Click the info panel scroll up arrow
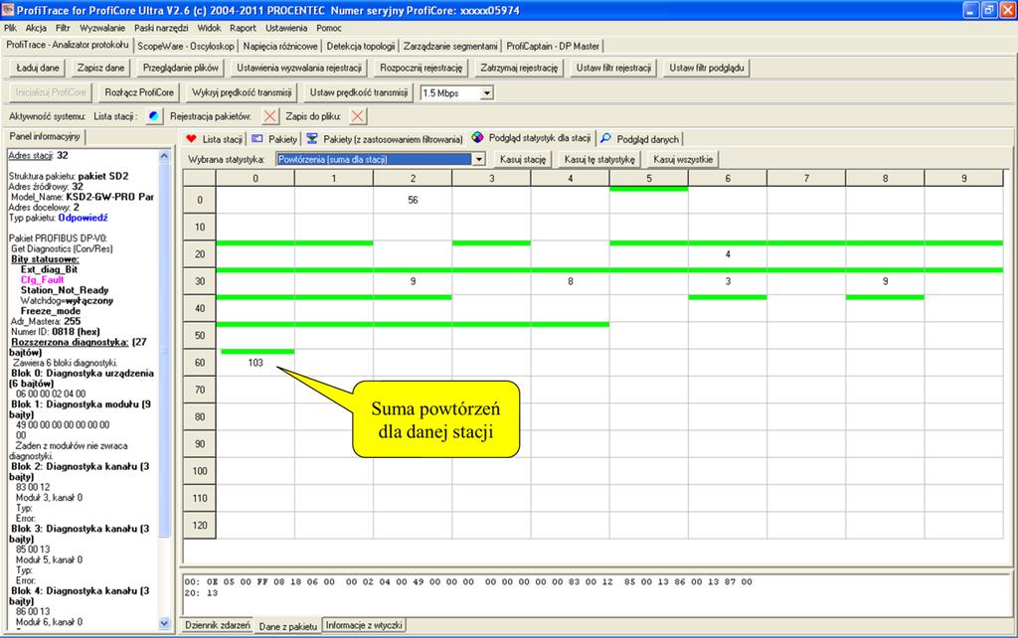Screen dimensions: 1018x638 point(164,156)
